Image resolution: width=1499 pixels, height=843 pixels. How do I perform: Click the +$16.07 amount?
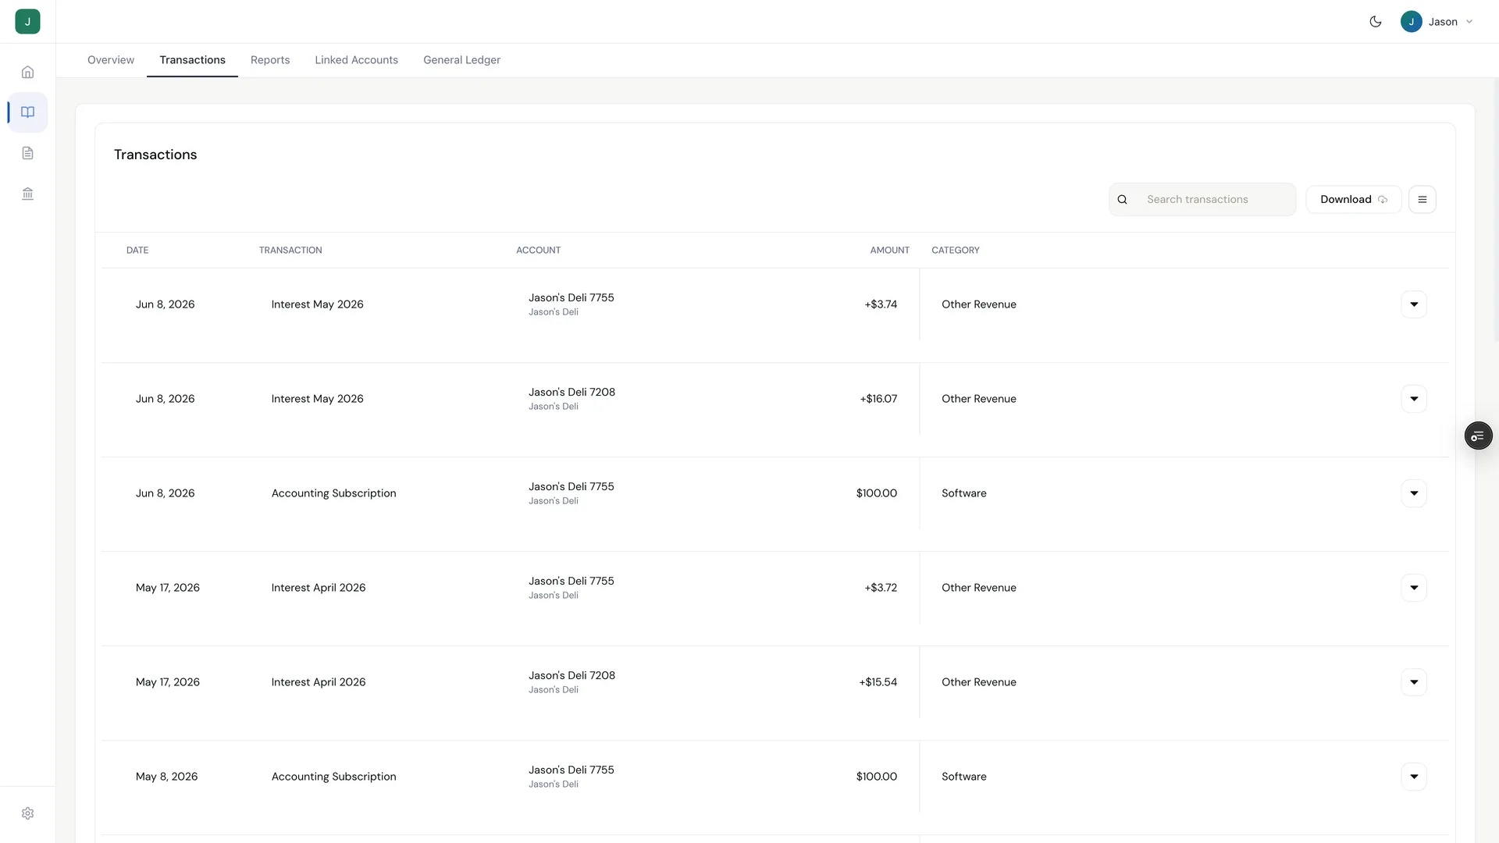tap(878, 399)
